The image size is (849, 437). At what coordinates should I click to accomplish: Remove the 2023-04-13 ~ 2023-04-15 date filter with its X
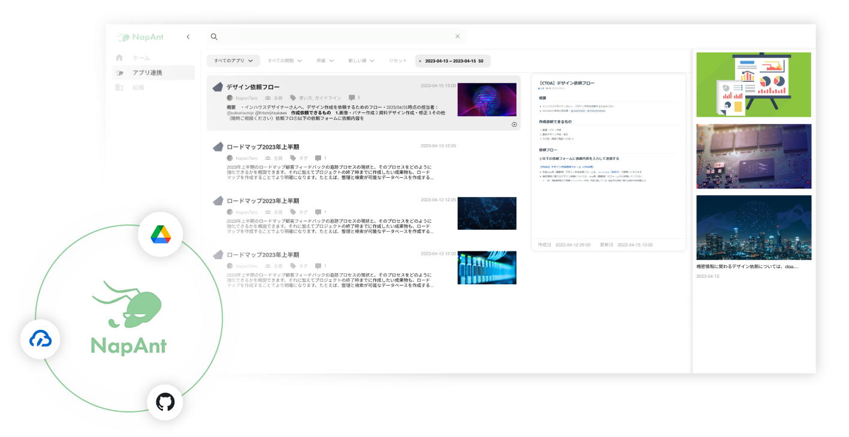pos(420,61)
